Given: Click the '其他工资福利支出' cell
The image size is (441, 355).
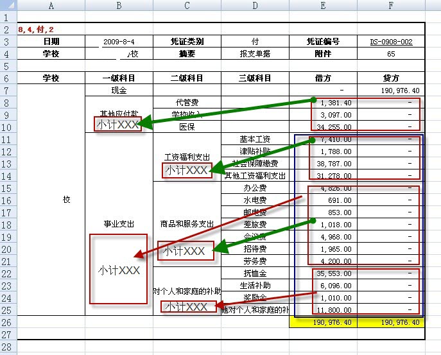Looking at the screenshot, I should coord(255,176).
